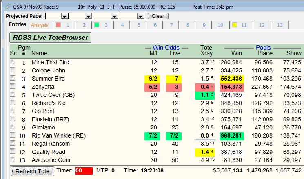Check the scratch box for Quality Road
The width and height of the screenshot is (304, 179).
[13, 151]
